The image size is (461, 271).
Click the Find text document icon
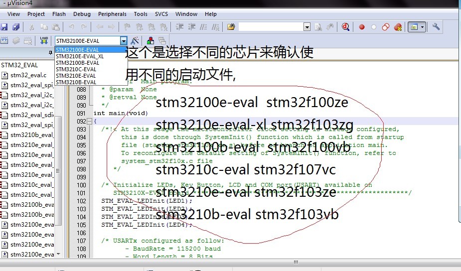318,27
